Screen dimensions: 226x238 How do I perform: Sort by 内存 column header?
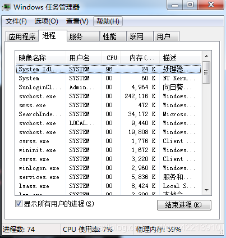point(140,58)
